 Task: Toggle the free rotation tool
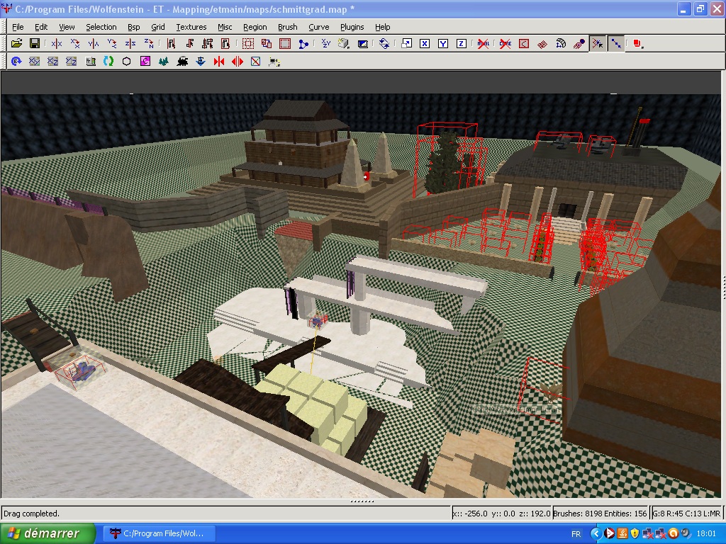point(384,43)
